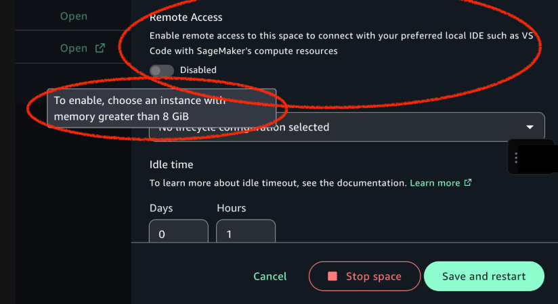Click the Cancel button
The height and width of the screenshot is (304, 558).
tap(270, 276)
